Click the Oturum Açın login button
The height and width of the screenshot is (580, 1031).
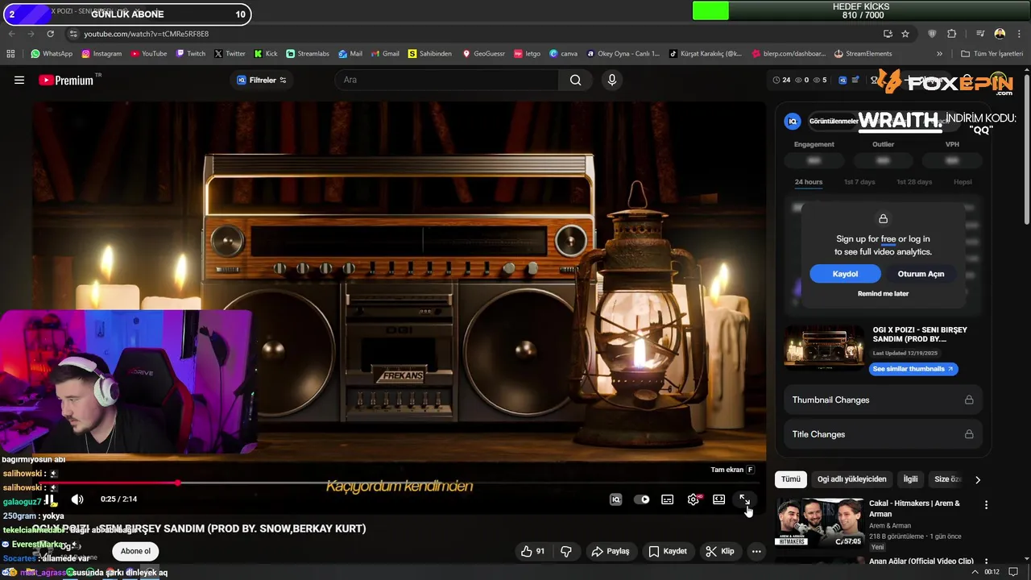921,274
